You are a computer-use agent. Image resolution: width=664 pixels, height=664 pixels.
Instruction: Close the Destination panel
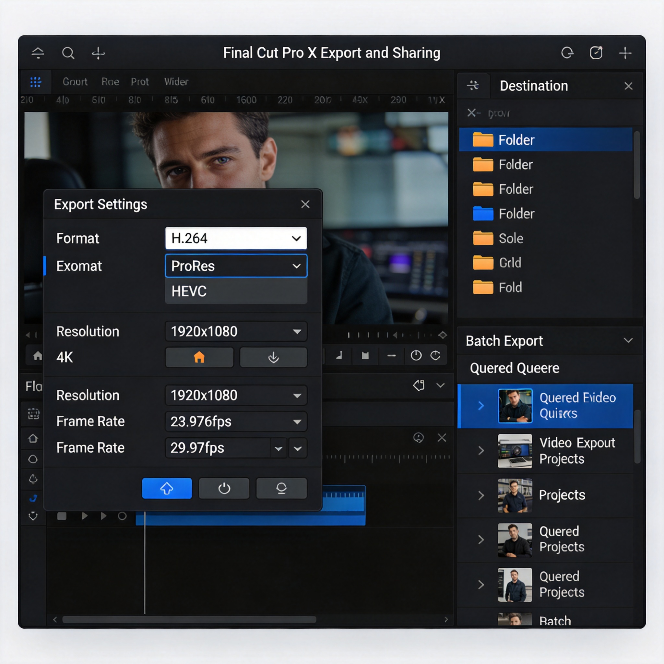[x=628, y=86]
